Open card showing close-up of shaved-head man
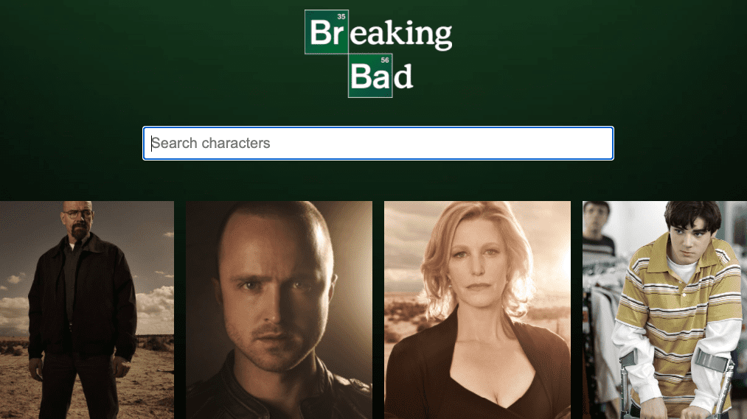The height and width of the screenshot is (419, 747). [279, 310]
